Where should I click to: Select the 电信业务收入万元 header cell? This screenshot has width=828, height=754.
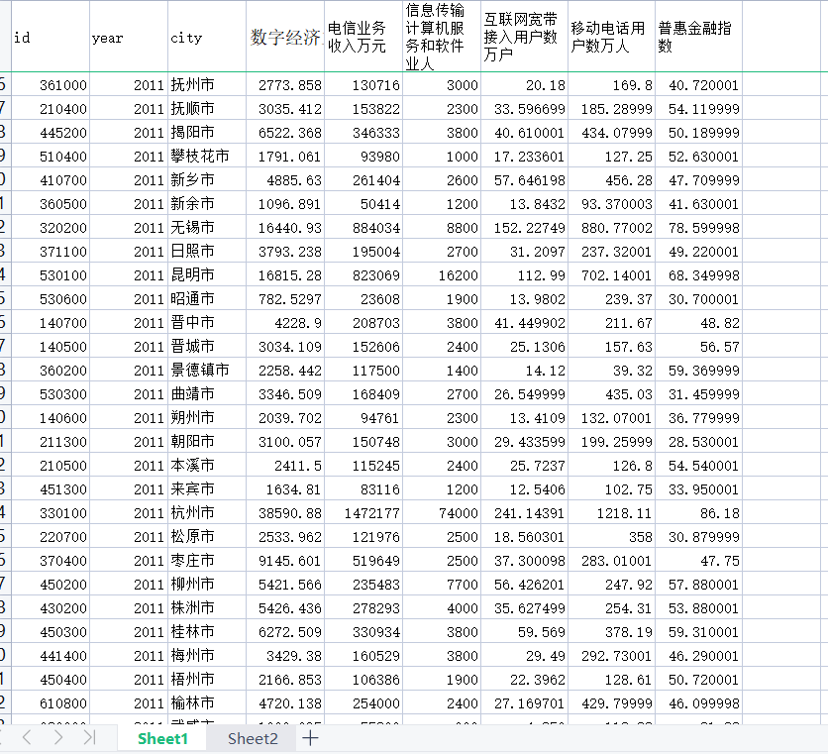coord(363,37)
